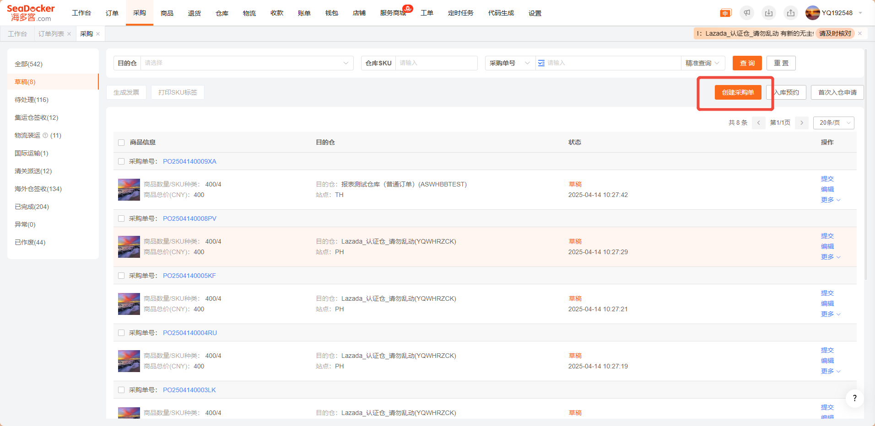Check the box for order PO2504140009XA
Screen dimensions: 875x426
point(121,161)
